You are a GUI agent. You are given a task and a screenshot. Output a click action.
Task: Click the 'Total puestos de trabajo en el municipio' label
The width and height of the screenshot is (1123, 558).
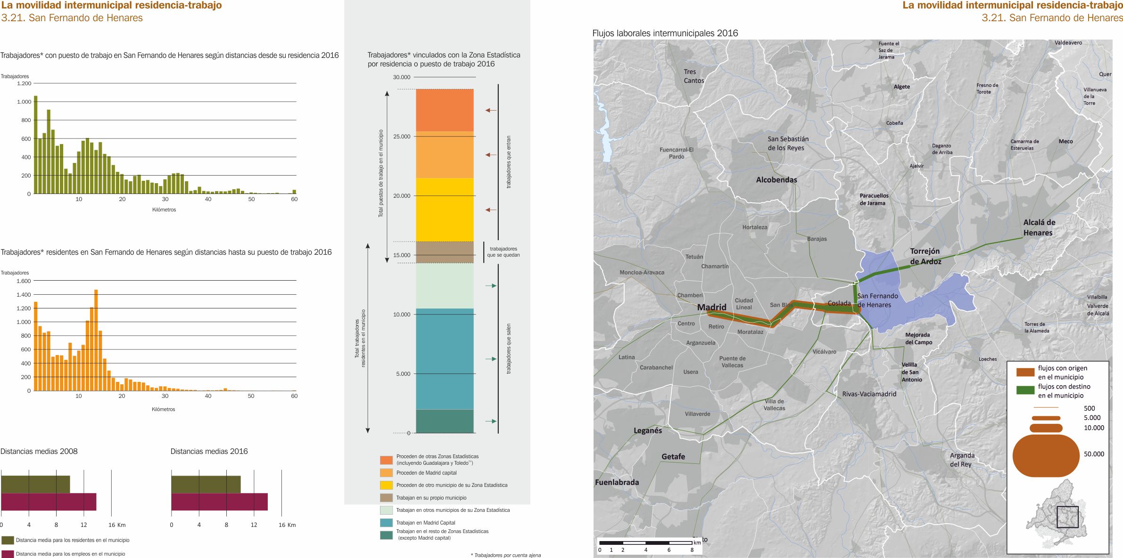381,173
